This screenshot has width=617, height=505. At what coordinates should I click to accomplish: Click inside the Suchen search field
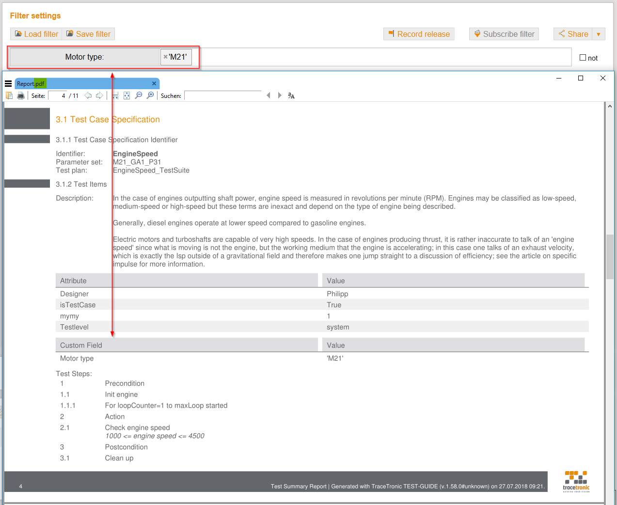pos(223,95)
